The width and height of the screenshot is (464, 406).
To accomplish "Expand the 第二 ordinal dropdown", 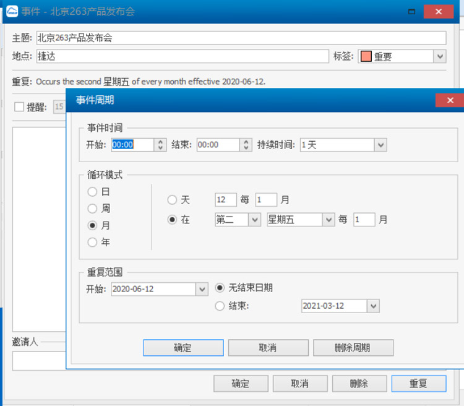I will pos(254,220).
